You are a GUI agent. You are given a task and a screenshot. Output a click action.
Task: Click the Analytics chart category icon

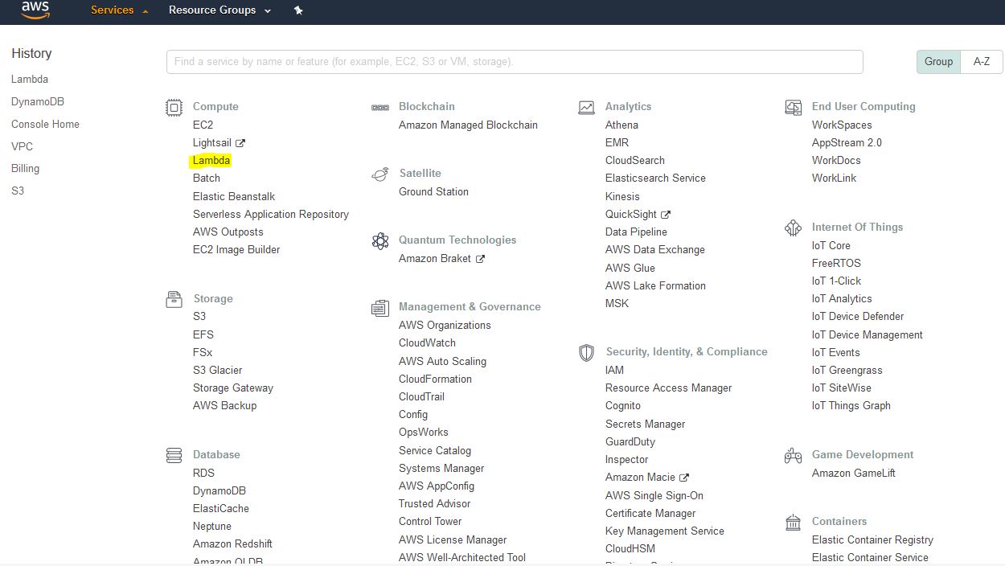tap(587, 107)
